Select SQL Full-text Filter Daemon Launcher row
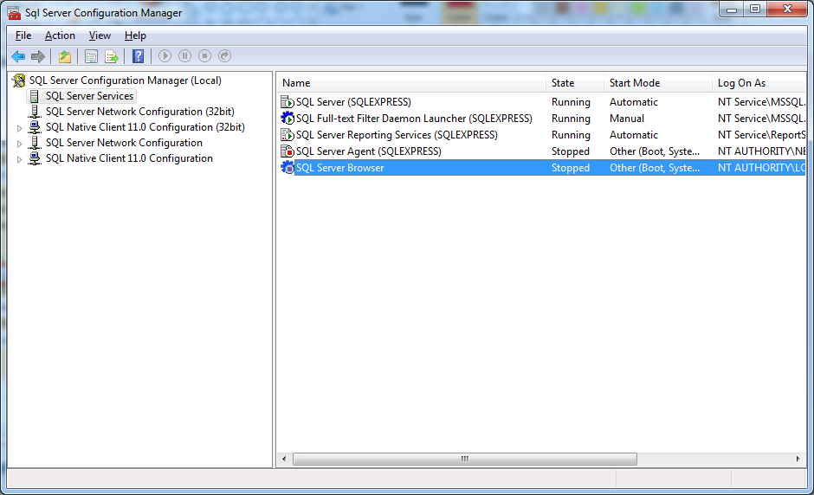Viewport: 814px width, 495px height. (x=542, y=119)
